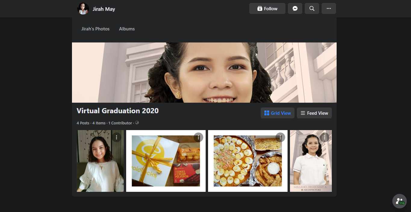The image size is (411, 212).
Task: Toggle Feed View layout
Action: coord(314,113)
